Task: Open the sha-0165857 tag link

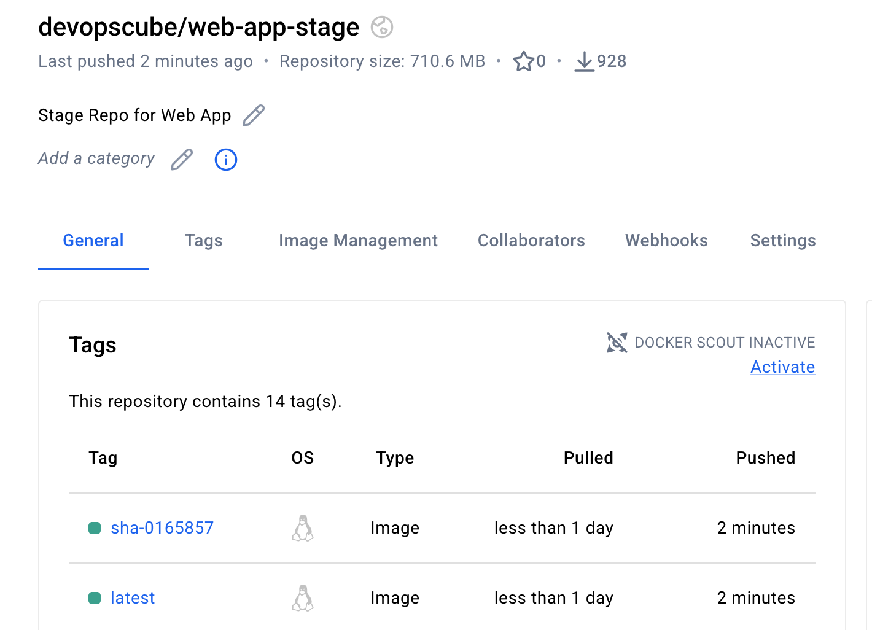Action: tap(162, 528)
